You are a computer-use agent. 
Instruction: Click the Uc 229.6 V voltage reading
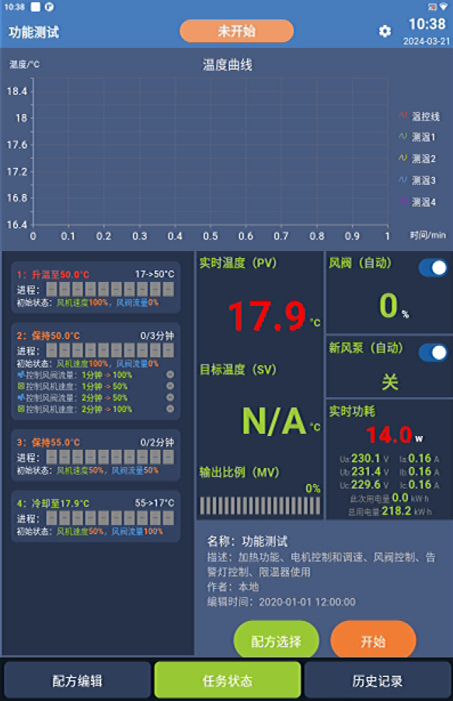pos(364,485)
